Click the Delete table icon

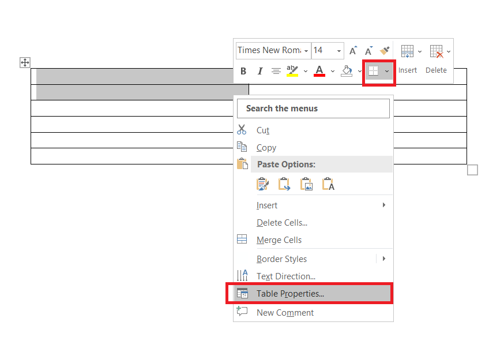[437, 51]
